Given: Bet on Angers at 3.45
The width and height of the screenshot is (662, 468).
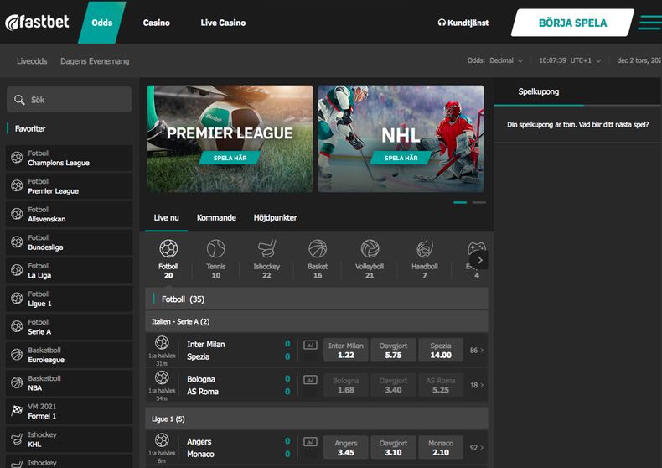Looking at the screenshot, I should (x=346, y=447).
